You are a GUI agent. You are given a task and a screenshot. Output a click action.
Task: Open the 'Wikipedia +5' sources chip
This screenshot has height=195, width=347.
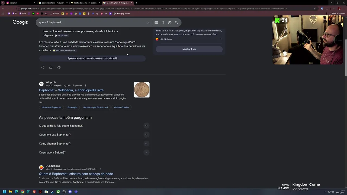(62, 35)
